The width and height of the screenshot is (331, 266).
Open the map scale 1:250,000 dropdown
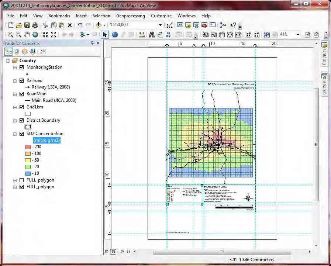pyautogui.click(x=160, y=25)
